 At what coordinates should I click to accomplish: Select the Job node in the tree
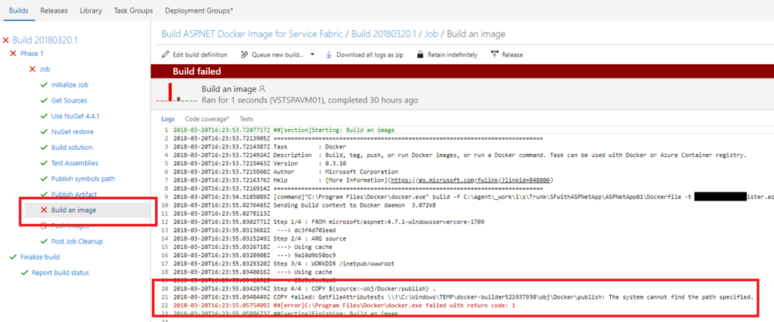coord(45,69)
